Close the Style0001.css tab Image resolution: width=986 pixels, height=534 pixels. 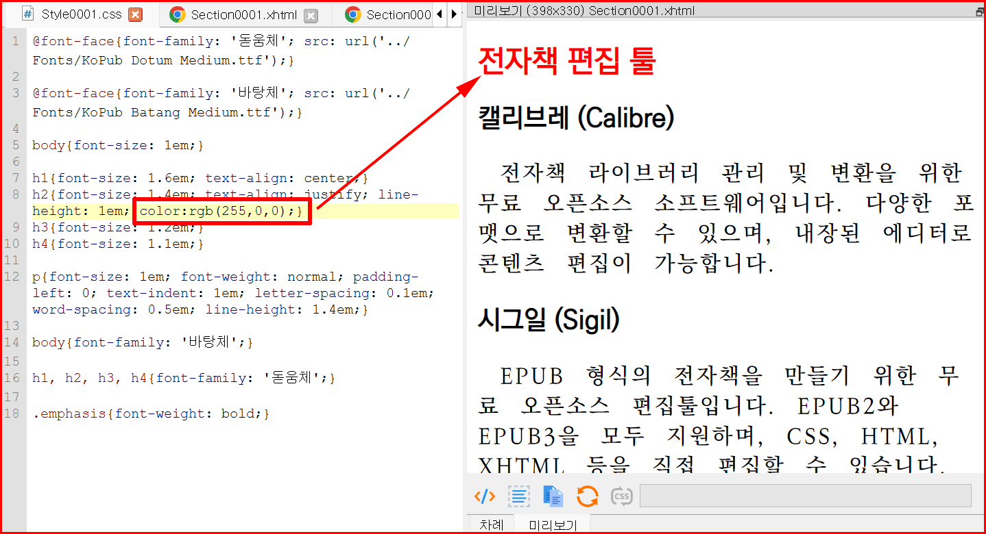pyautogui.click(x=136, y=14)
